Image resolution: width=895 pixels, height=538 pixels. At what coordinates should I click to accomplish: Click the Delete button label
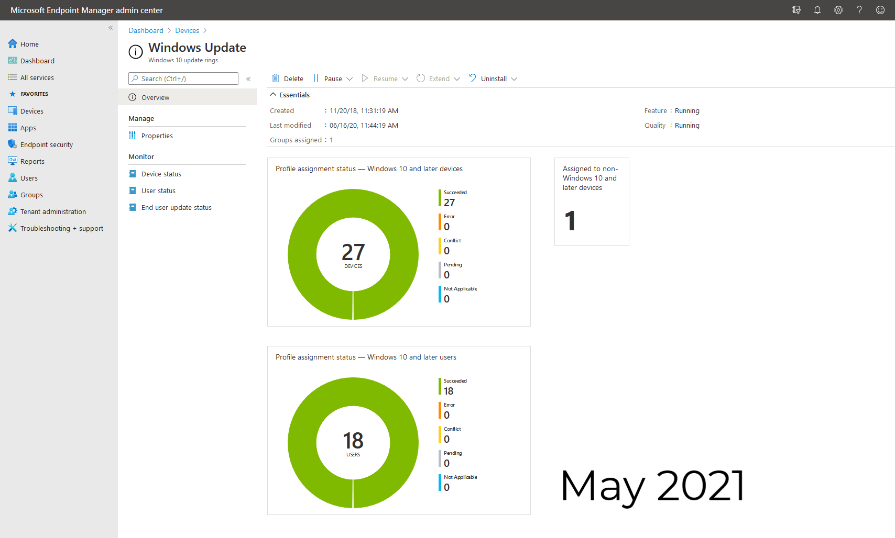pos(293,79)
